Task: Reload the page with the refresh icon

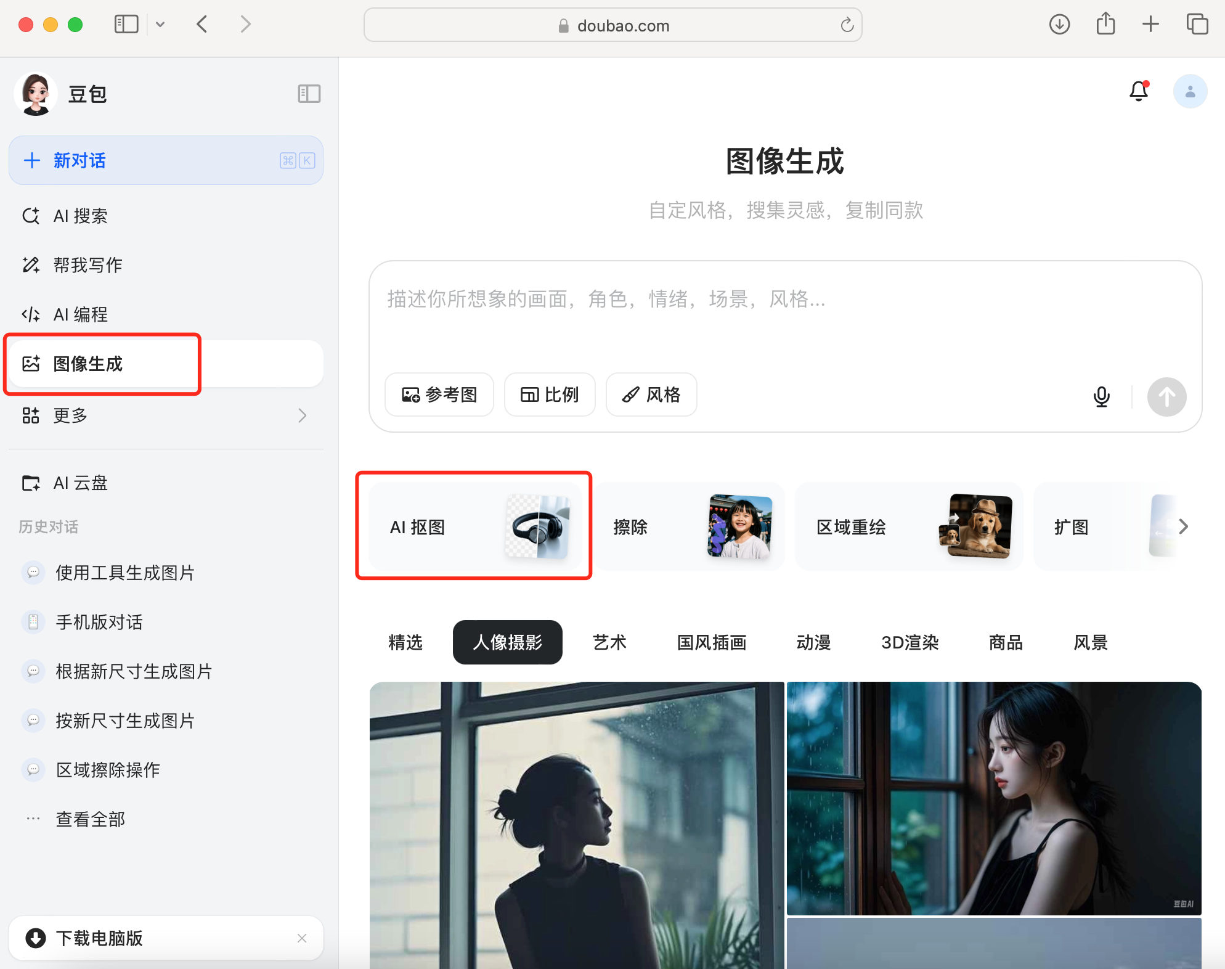Action: click(847, 25)
